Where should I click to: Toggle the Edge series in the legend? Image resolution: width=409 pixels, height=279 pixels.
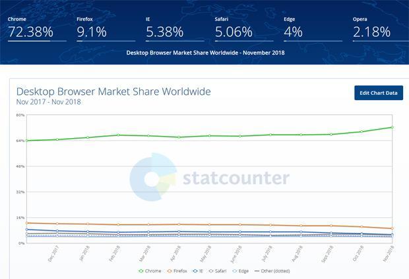click(x=240, y=271)
